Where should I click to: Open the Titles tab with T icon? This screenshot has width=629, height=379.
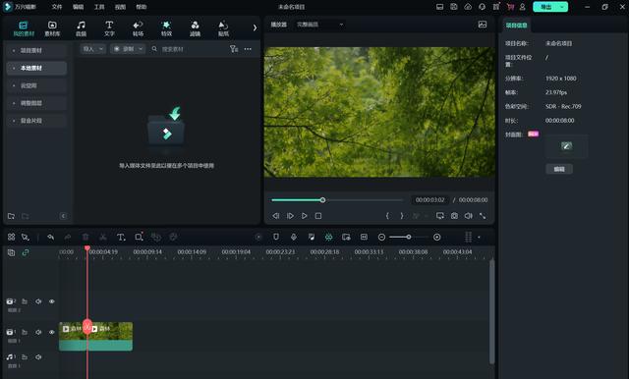[x=109, y=28]
